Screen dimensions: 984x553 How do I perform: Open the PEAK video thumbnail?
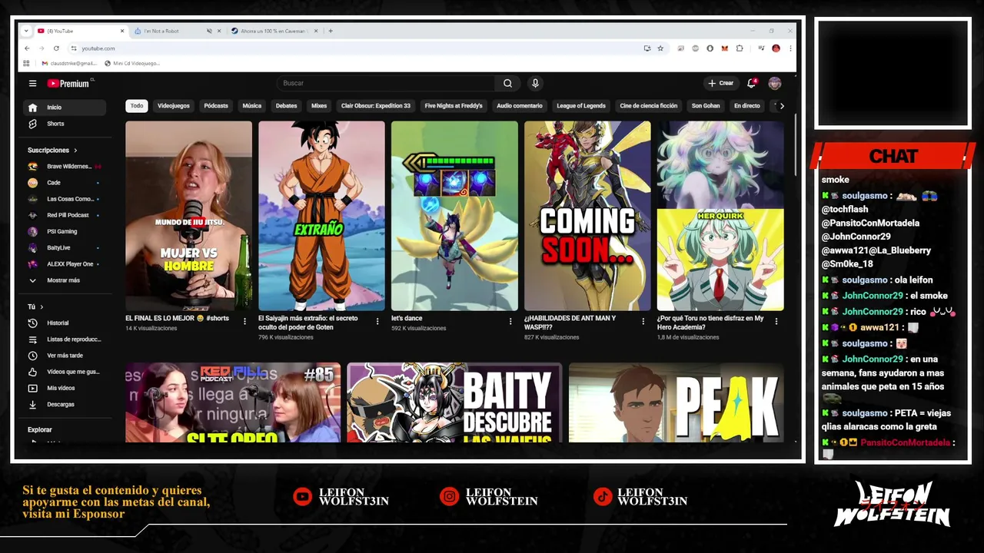coord(676,402)
